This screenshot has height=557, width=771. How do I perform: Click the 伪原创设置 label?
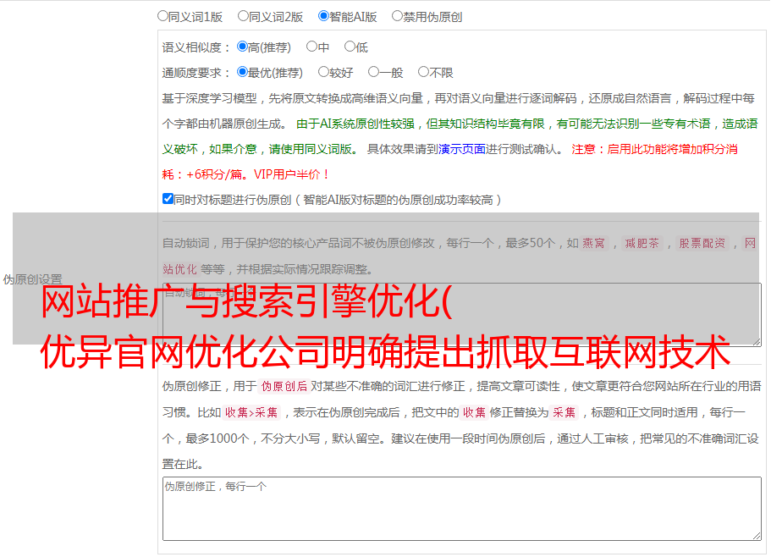[x=32, y=279]
